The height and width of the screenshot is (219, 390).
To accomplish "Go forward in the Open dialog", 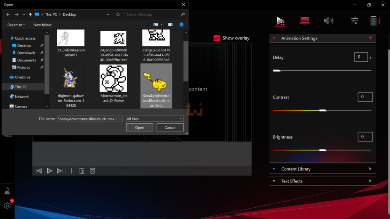I will coord(17,14).
